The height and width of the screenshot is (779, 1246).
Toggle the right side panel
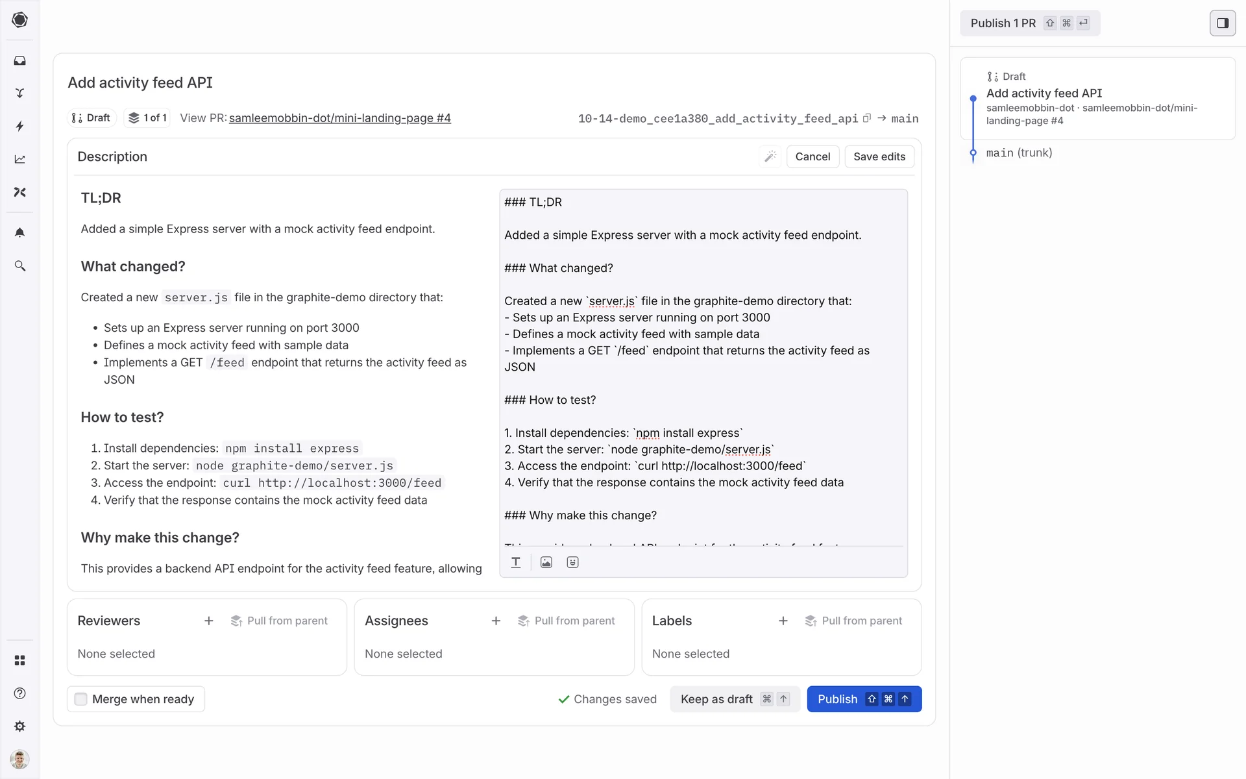[1222, 23]
